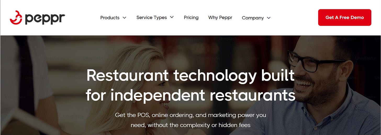Click the headline line 'Restaurant technology built'
Image resolution: width=381 pixels, height=135 pixels.
pos(190,76)
